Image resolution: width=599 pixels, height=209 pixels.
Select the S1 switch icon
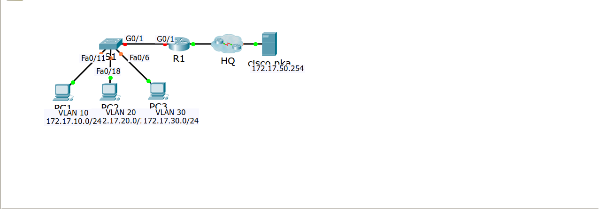click(111, 43)
